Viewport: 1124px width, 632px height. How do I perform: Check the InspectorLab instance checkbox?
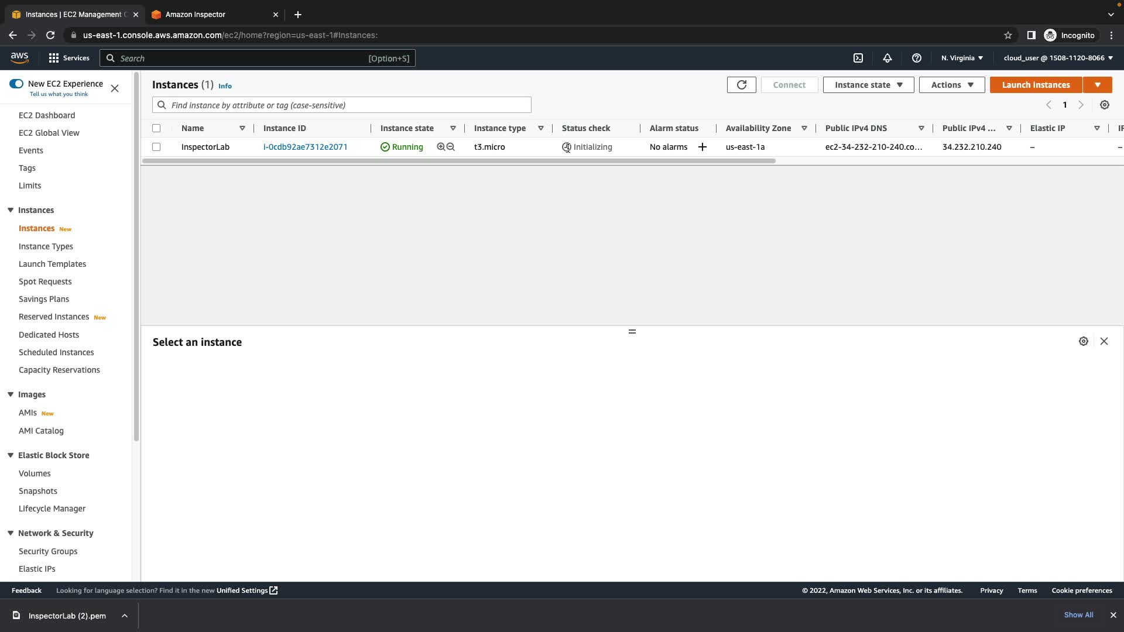coord(156,147)
